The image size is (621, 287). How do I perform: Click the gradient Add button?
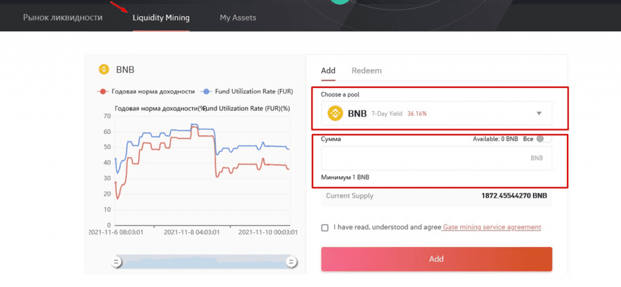point(437,259)
